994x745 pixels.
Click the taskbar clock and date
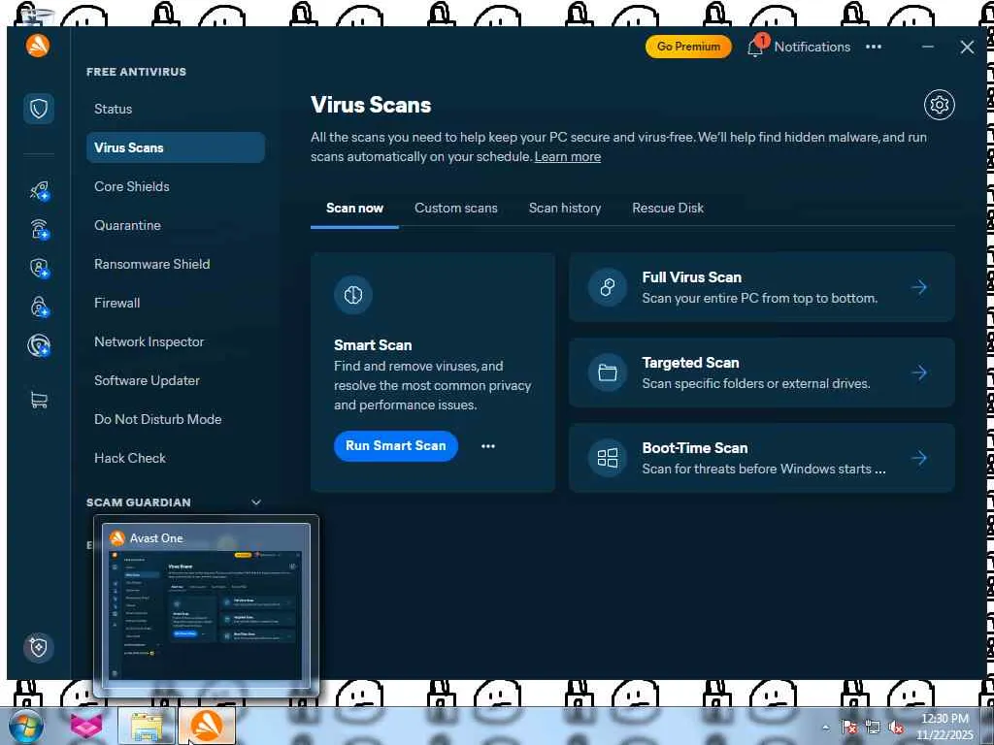[x=944, y=727]
